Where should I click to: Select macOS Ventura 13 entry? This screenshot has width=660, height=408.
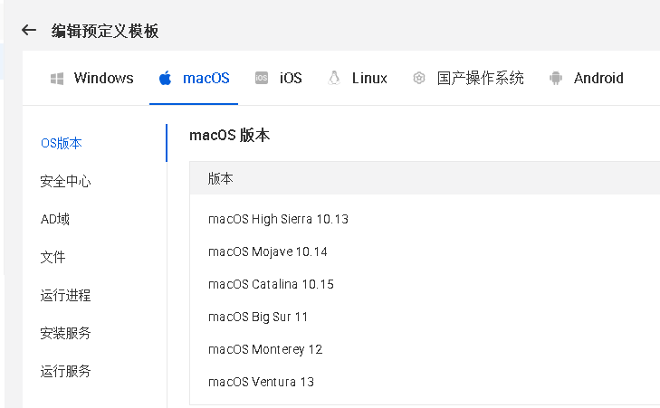261,382
